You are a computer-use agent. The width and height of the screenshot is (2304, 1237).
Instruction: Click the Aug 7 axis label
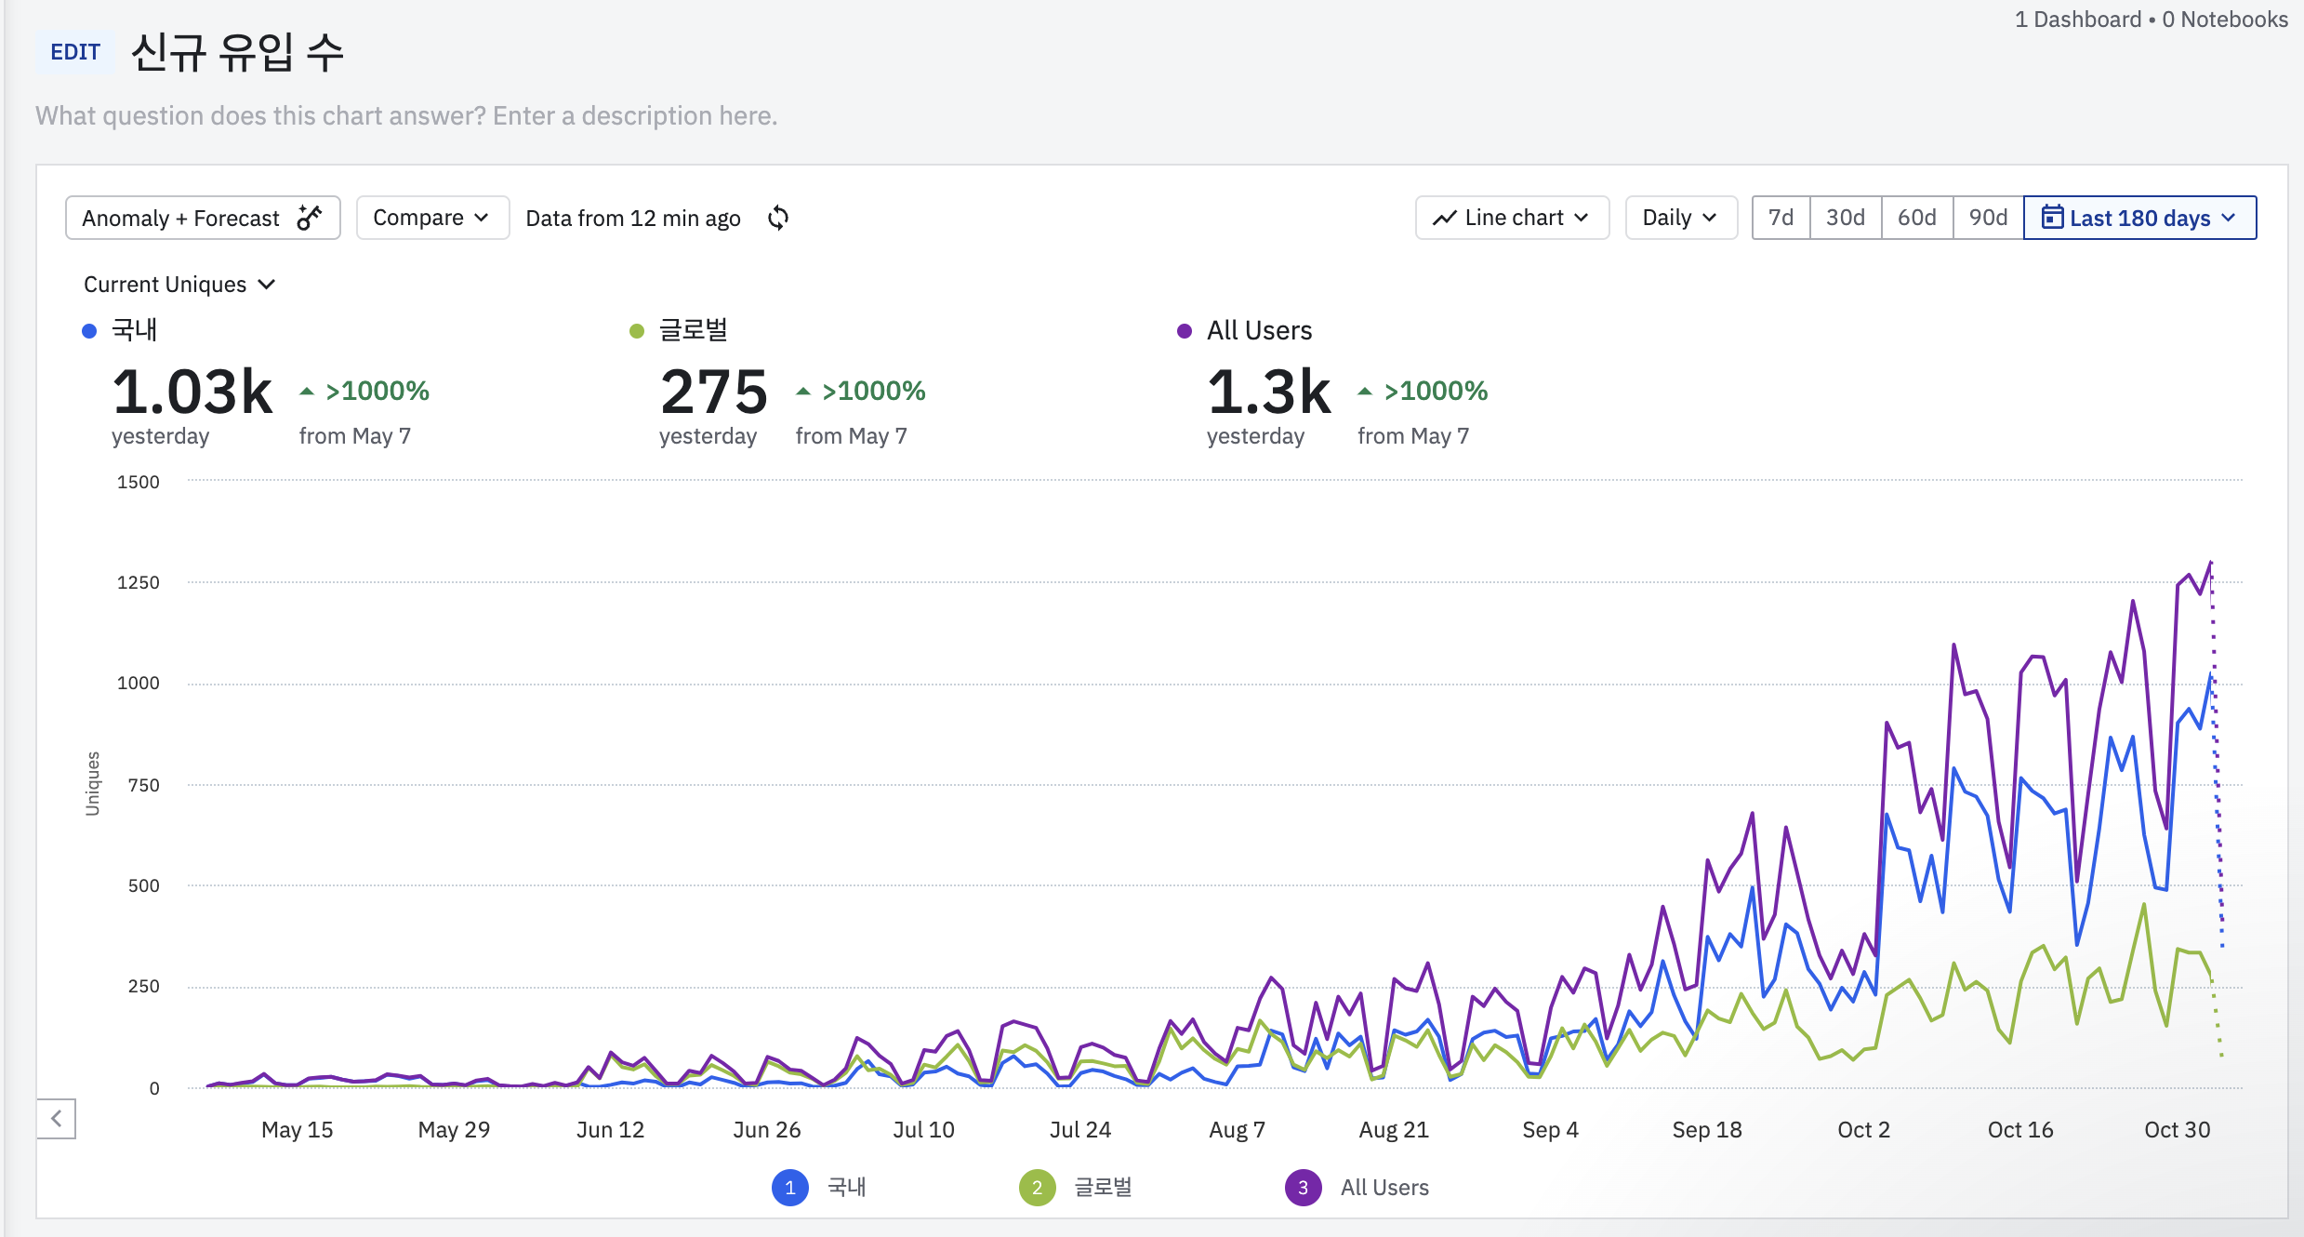click(x=1237, y=1130)
